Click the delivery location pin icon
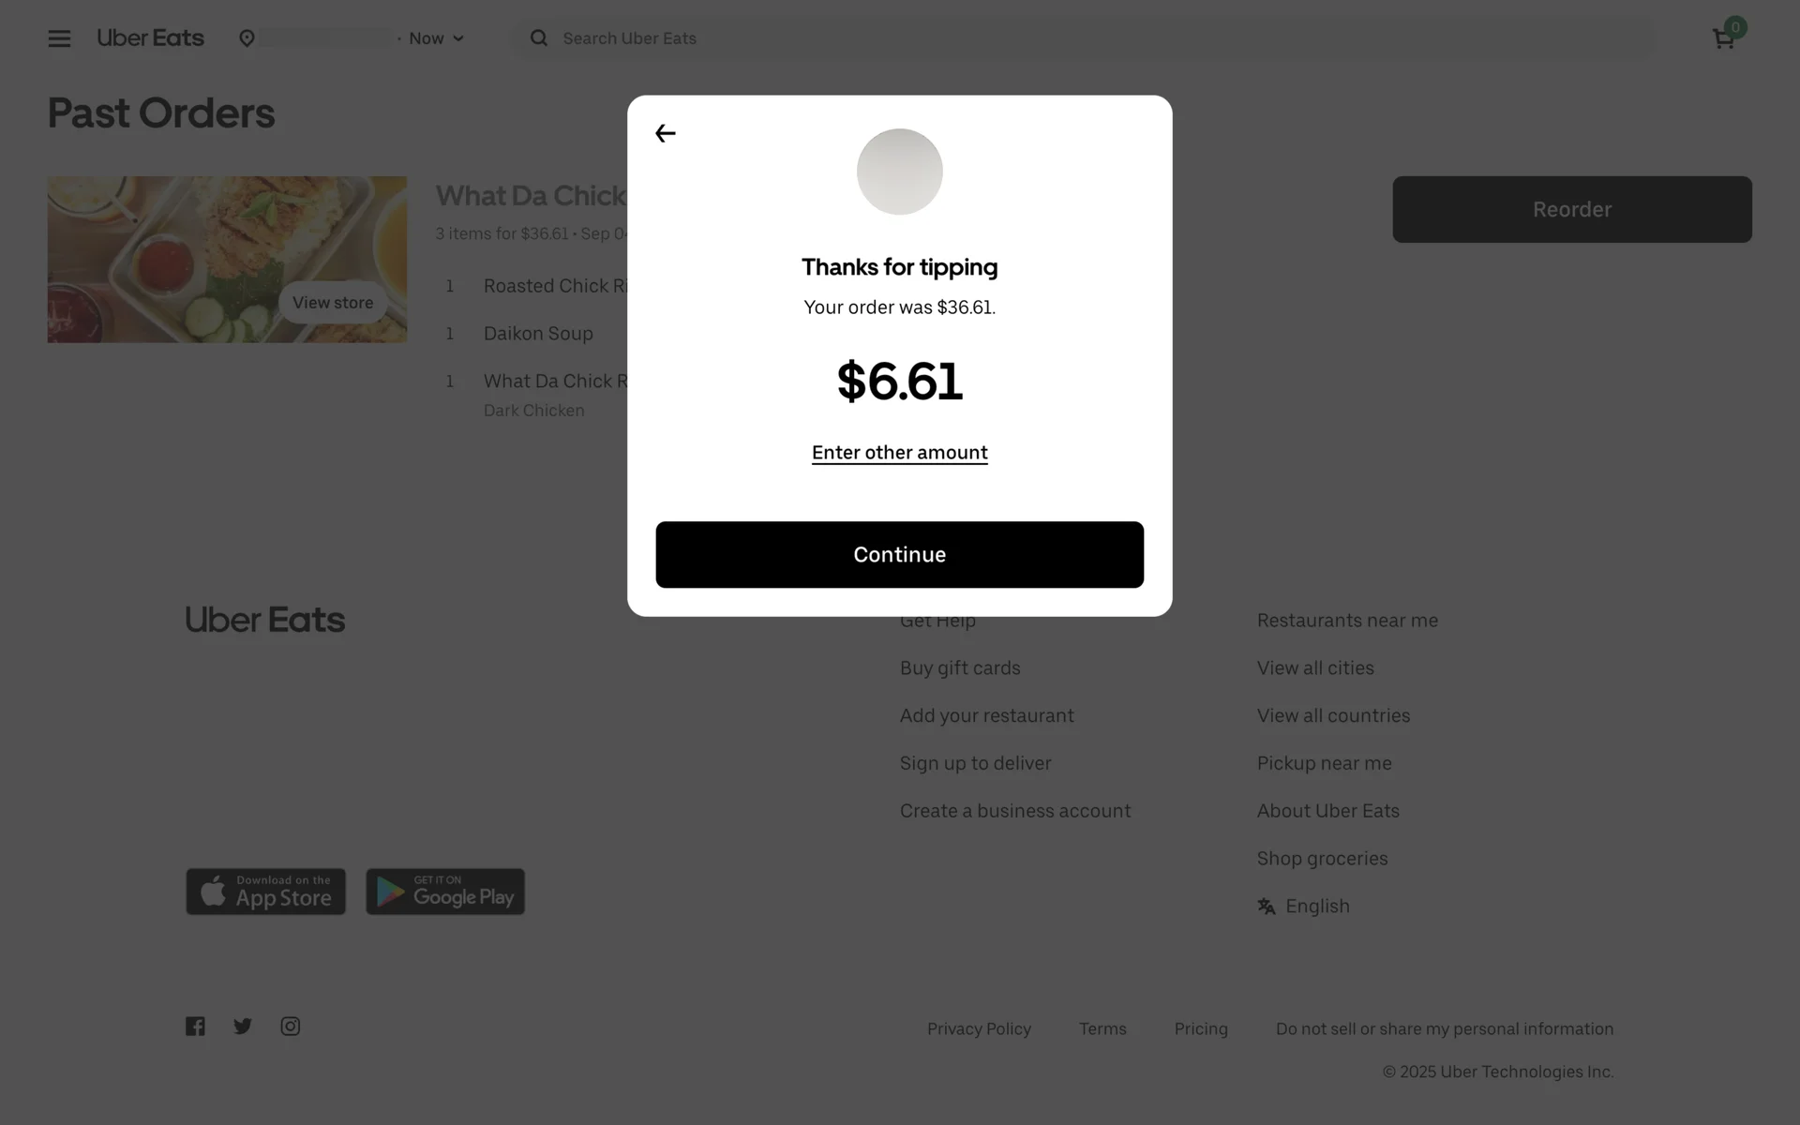 [x=247, y=38]
